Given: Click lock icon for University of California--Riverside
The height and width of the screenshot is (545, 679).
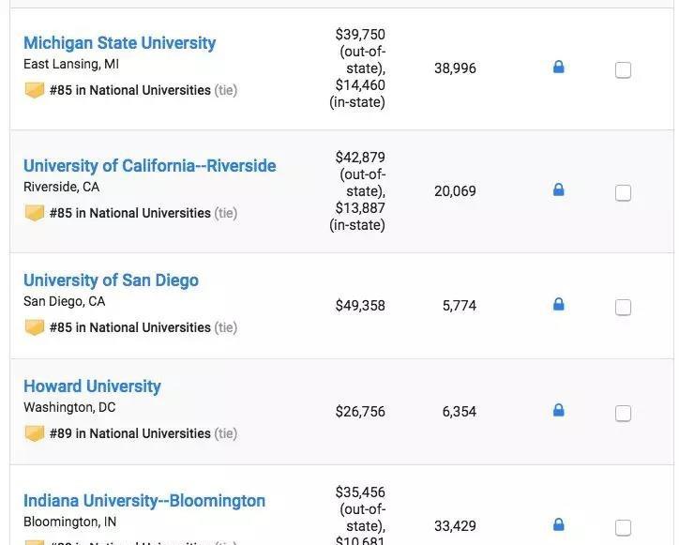Looking at the screenshot, I should (x=559, y=190).
